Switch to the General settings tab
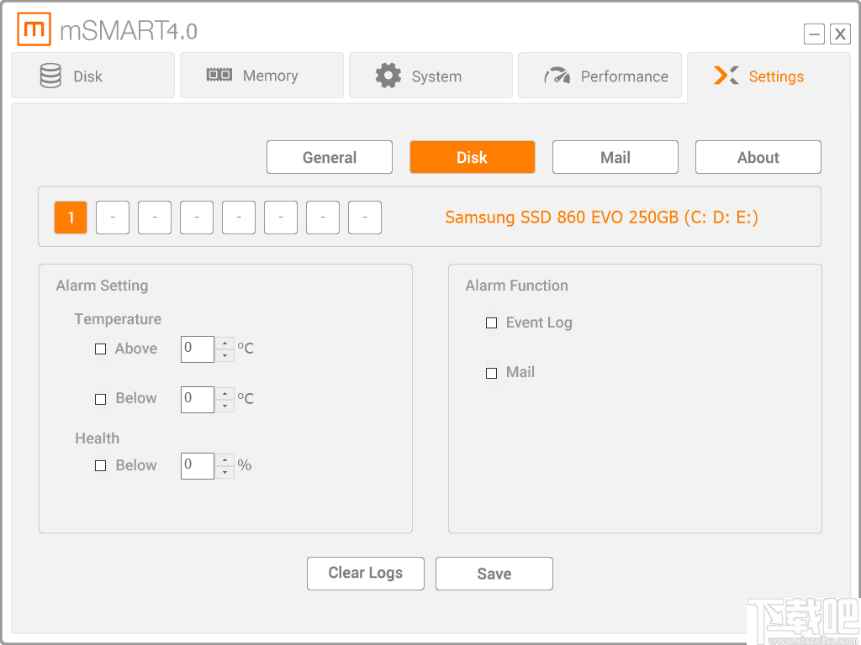Viewport: 861px width, 645px height. click(329, 157)
